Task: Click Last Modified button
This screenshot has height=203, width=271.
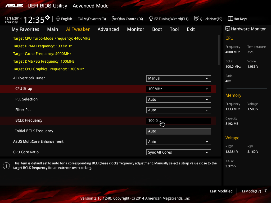Action: pyautogui.click(x=221, y=191)
